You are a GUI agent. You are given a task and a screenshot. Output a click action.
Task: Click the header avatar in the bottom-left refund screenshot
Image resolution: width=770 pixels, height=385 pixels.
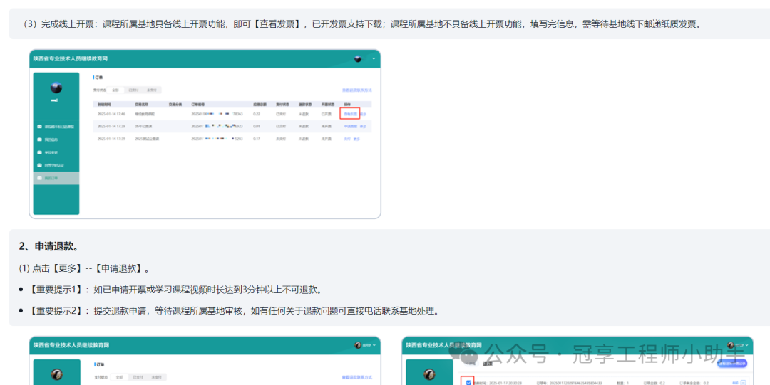click(x=358, y=345)
